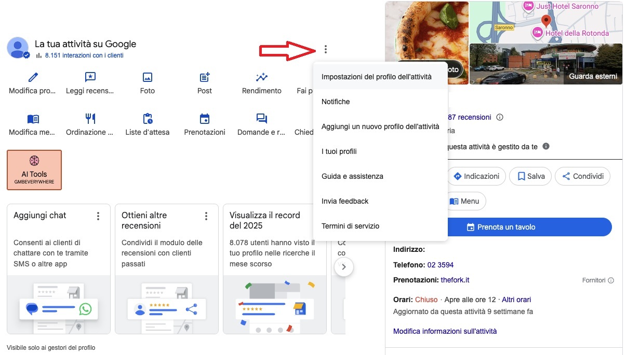Open I tuoi profili menu entry
The image size is (627, 355).
tap(380, 151)
